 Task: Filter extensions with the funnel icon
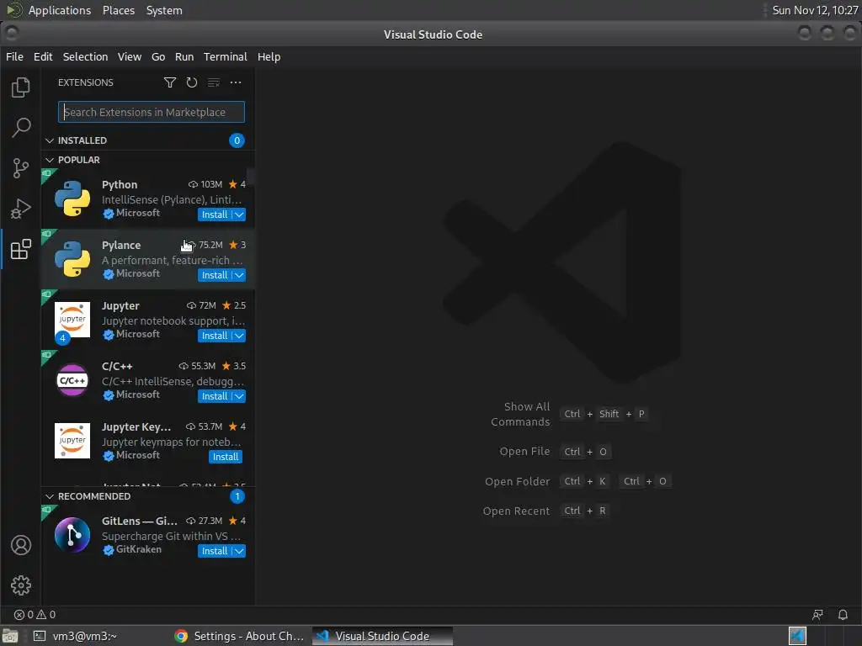[170, 82]
